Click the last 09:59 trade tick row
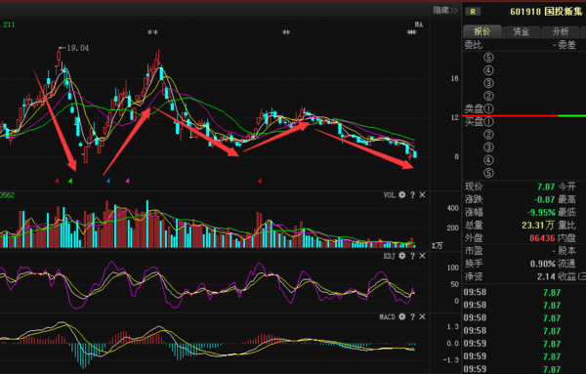Screen dimensions: 586x374 524,369
